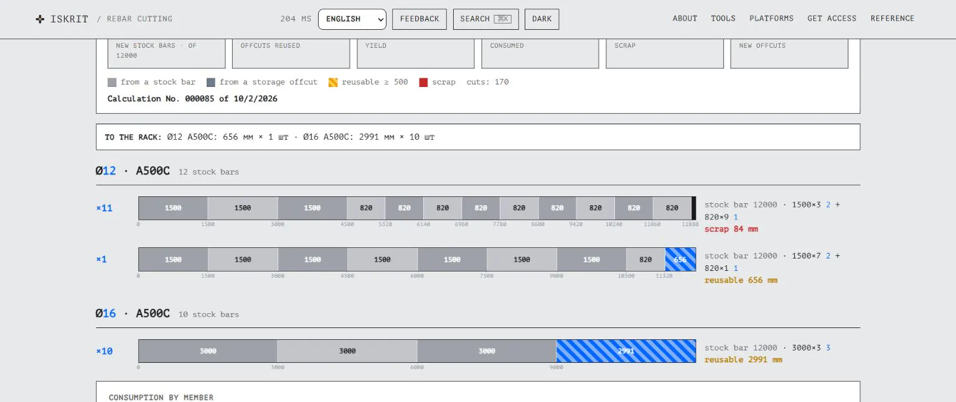Image resolution: width=956 pixels, height=402 pixels.
Task: Click the 'reusable 656 mm' label
Action: pyautogui.click(x=741, y=280)
